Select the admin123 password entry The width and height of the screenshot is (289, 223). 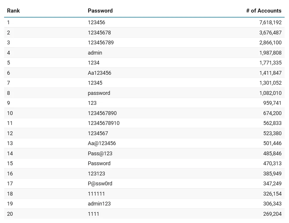[99, 204]
